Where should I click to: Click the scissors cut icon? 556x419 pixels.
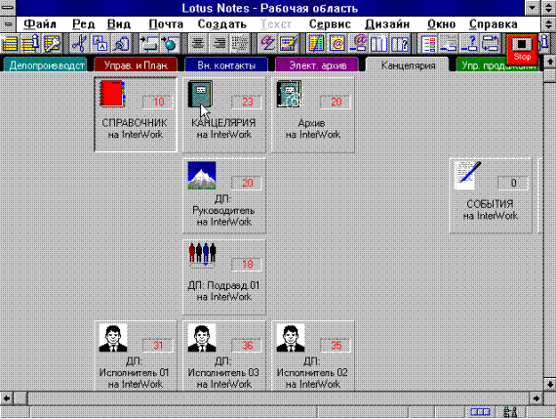click(79, 44)
